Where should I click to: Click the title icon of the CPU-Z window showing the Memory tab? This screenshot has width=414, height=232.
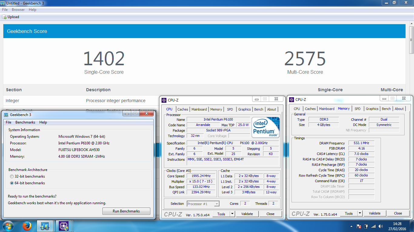click(292, 99)
